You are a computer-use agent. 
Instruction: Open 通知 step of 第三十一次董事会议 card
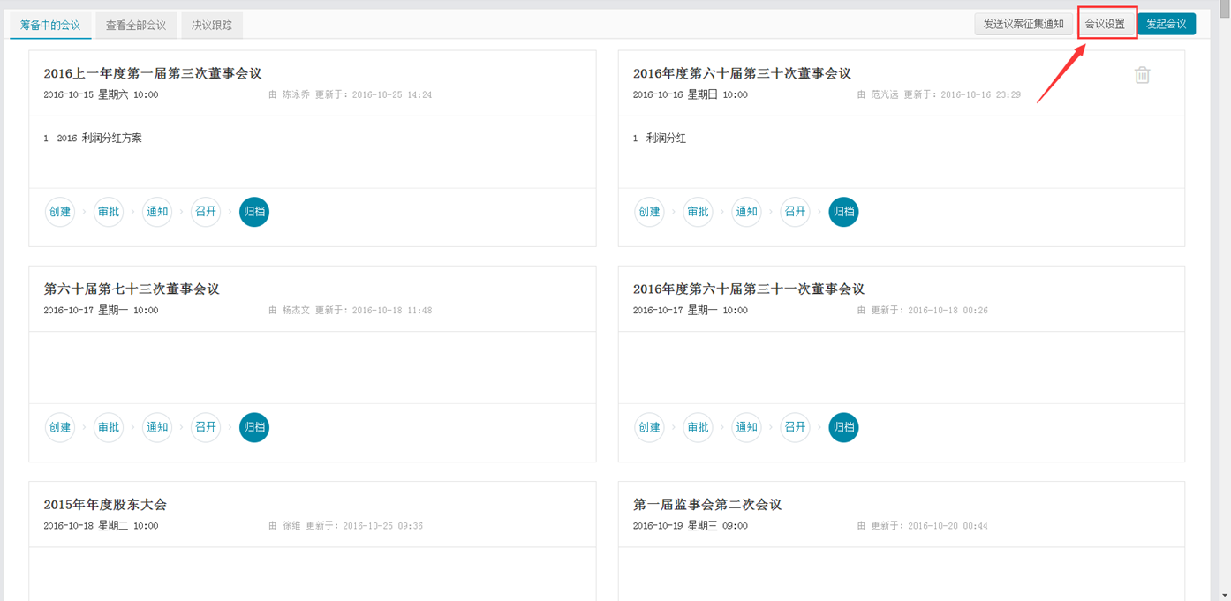pos(746,427)
